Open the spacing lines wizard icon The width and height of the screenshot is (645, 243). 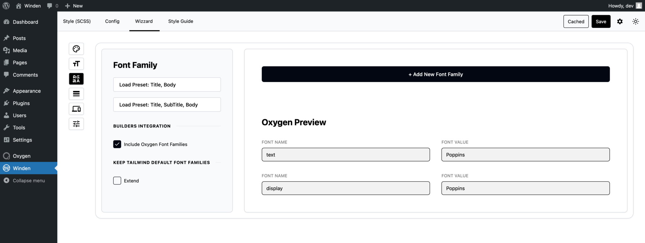[76, 94]
